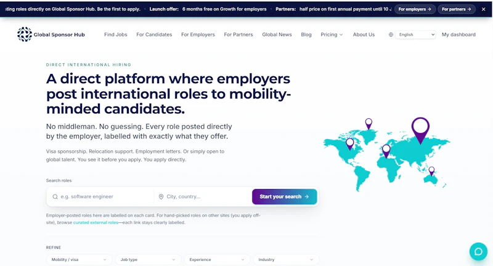Click the REFINE heading
Screen dimensions: 493x266
[x=54, y=248]
